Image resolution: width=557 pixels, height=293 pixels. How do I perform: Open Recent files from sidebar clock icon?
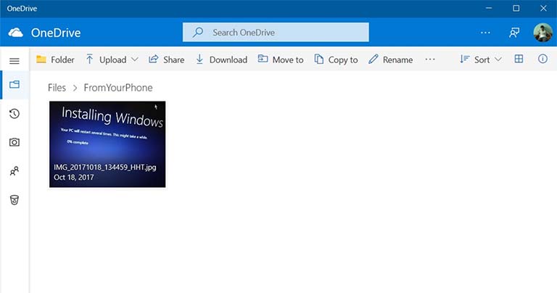[x=15, y=114]
